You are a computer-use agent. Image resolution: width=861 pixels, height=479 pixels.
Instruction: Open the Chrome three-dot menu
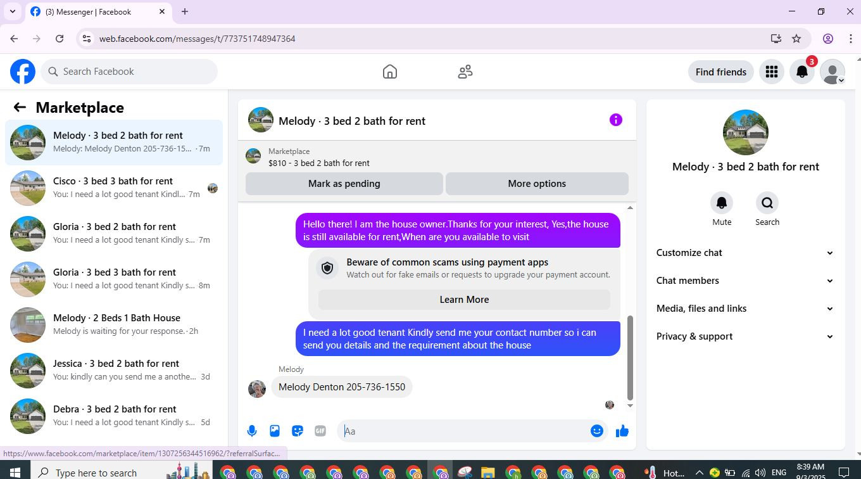(850, 39)
